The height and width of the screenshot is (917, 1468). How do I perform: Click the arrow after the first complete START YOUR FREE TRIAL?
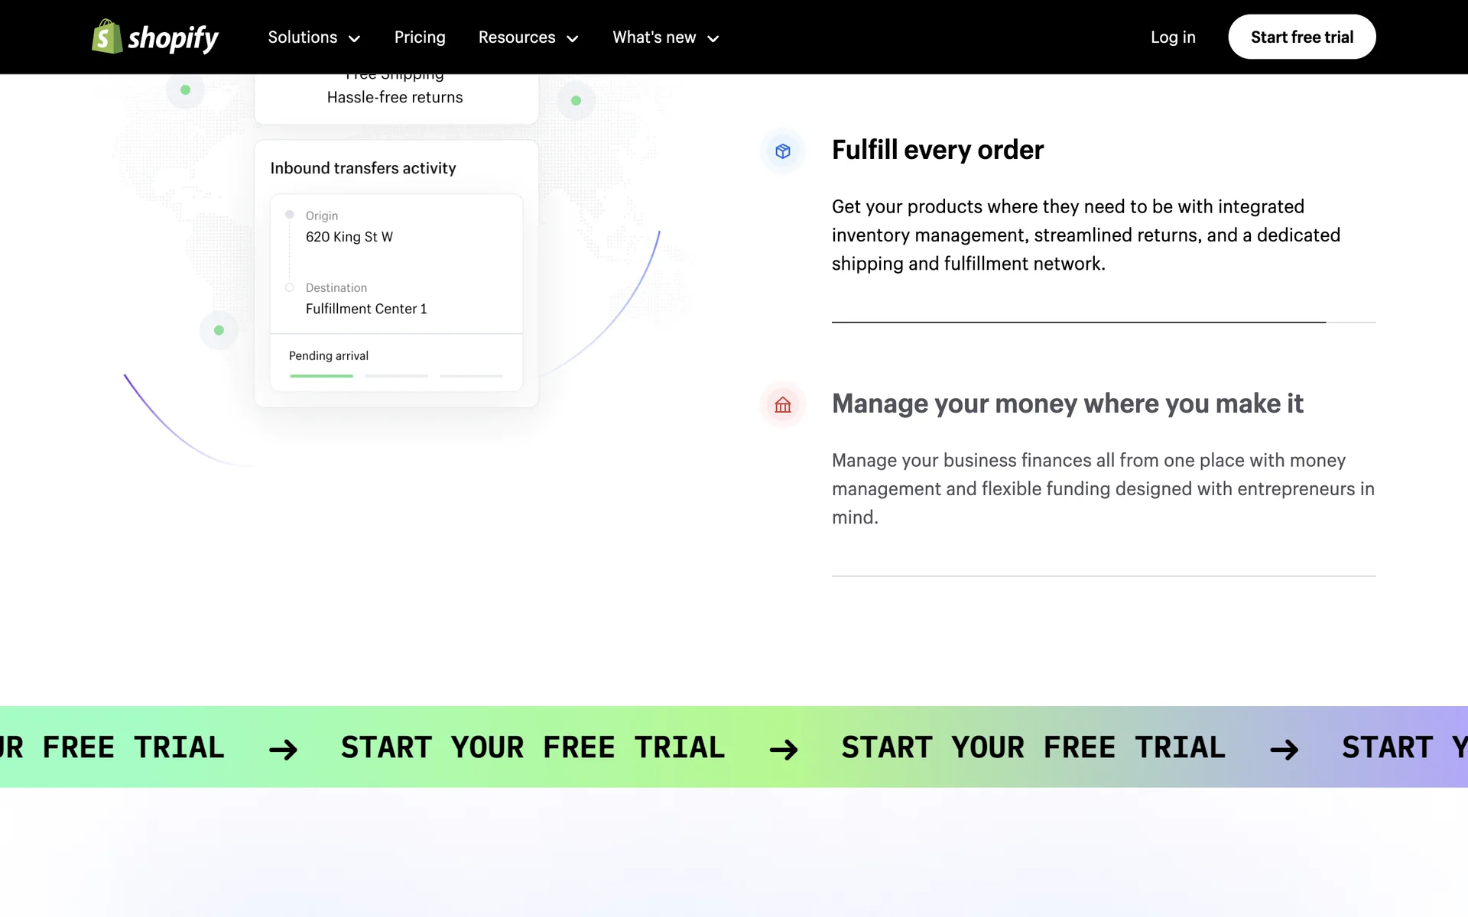click(x=784, y=750)
